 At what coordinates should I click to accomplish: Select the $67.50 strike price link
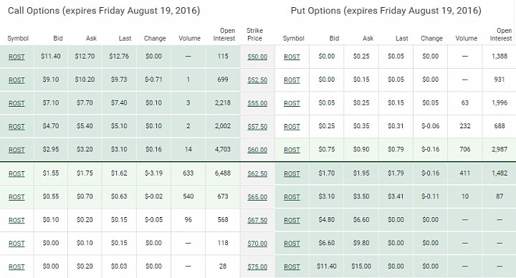[x=257, y=220]
